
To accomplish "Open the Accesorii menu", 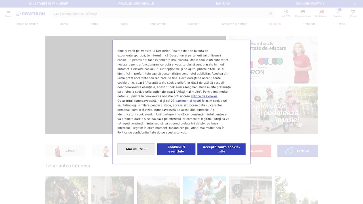I will [x=194, y=24].
